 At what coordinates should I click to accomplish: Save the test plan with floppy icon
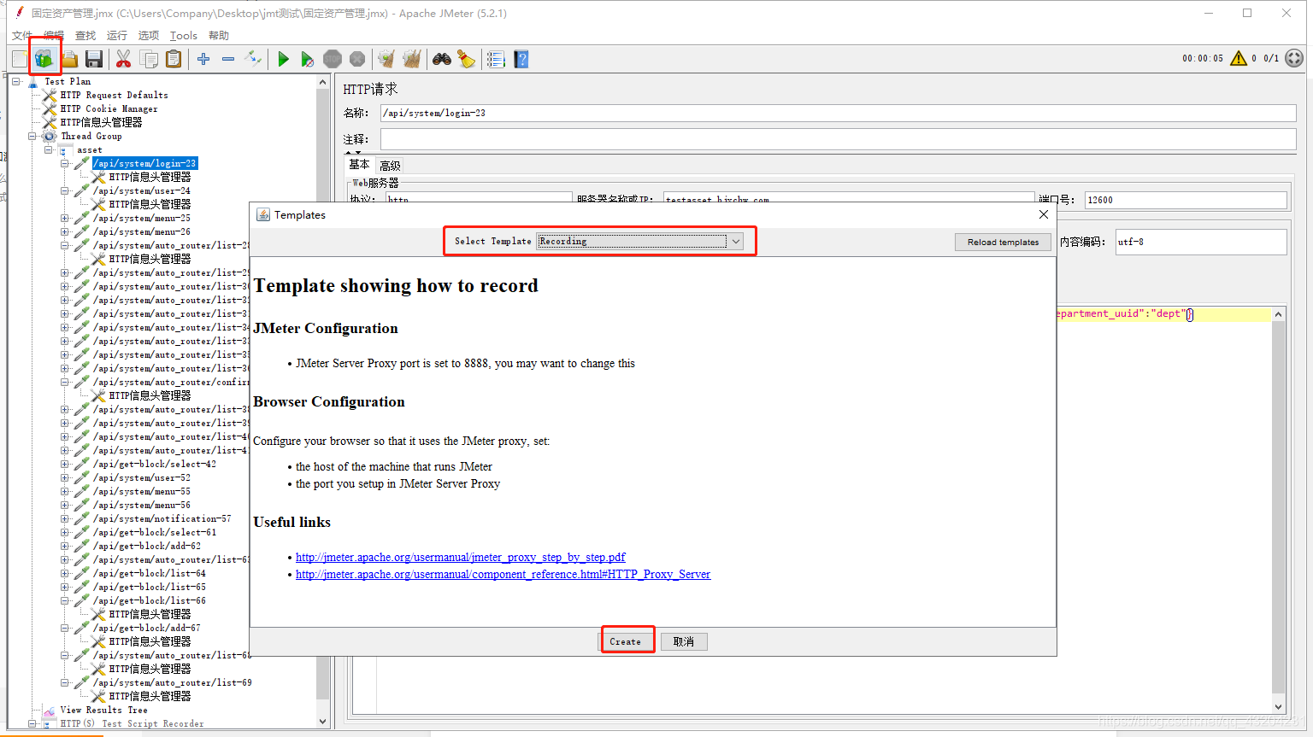pyautogui.click(x=94, y=59)
